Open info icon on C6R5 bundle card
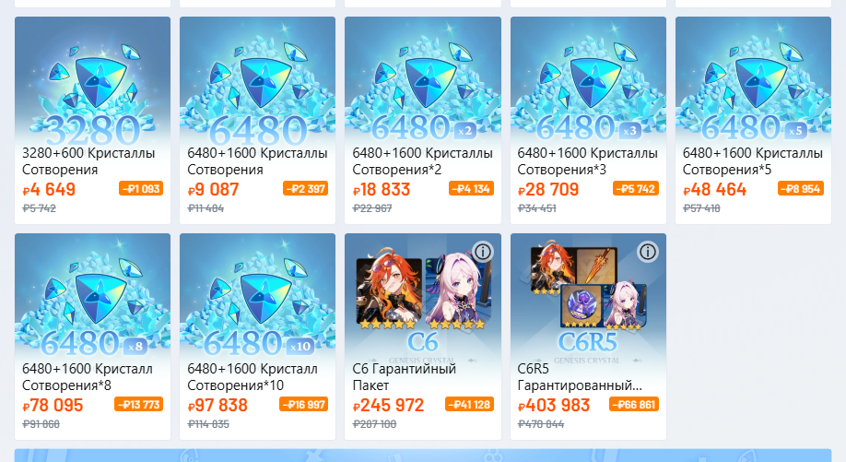 (x=648, y=252)
